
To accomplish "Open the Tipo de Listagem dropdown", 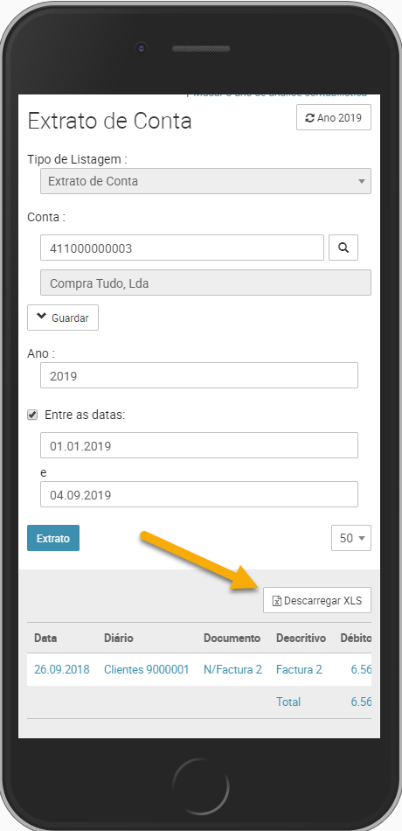I will (205, 181).
